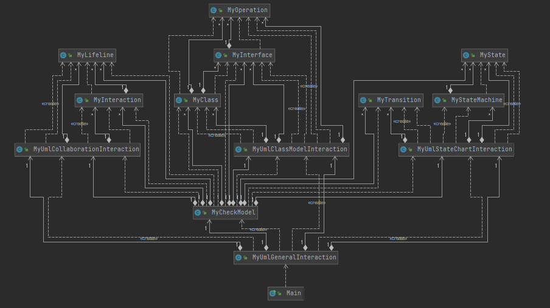
Task: Click the class icon on MyOperation node
Action: point(214,10)
